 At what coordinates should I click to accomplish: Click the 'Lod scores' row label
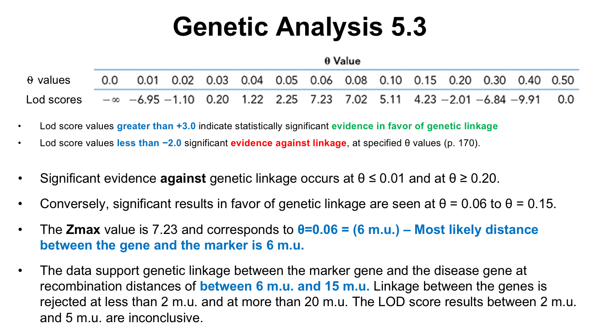[x=54, y=99]
